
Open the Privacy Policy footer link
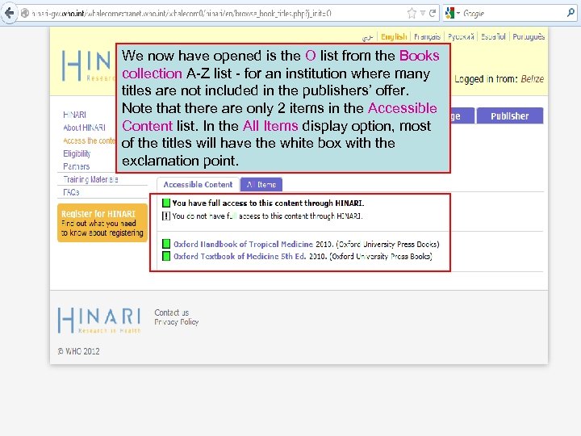(177, 322)
